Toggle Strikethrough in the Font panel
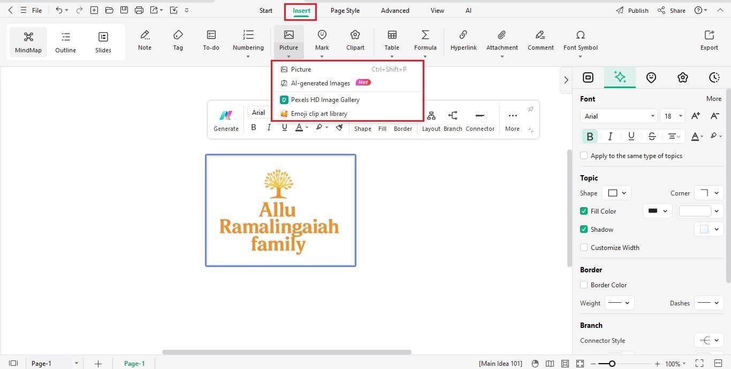 pos(652,136)
